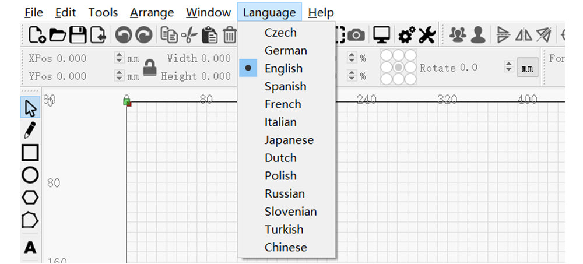The image size is (583, 264).
Task: Open the camera capture icon
Action: [x=356, y=36]
